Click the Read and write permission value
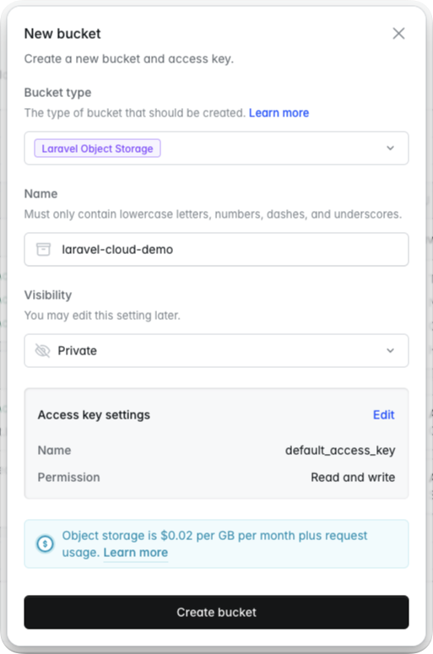This screenshot has height=654, width=433. [353, 477]
